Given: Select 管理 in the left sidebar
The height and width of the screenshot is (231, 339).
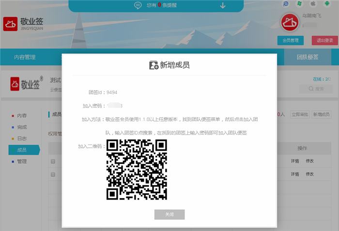Looking at the screenshot, I should click(22, 161).
